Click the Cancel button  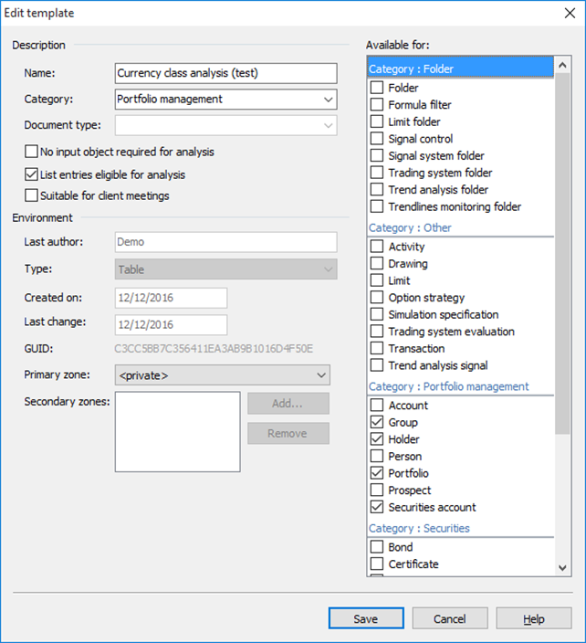point(449,618)
